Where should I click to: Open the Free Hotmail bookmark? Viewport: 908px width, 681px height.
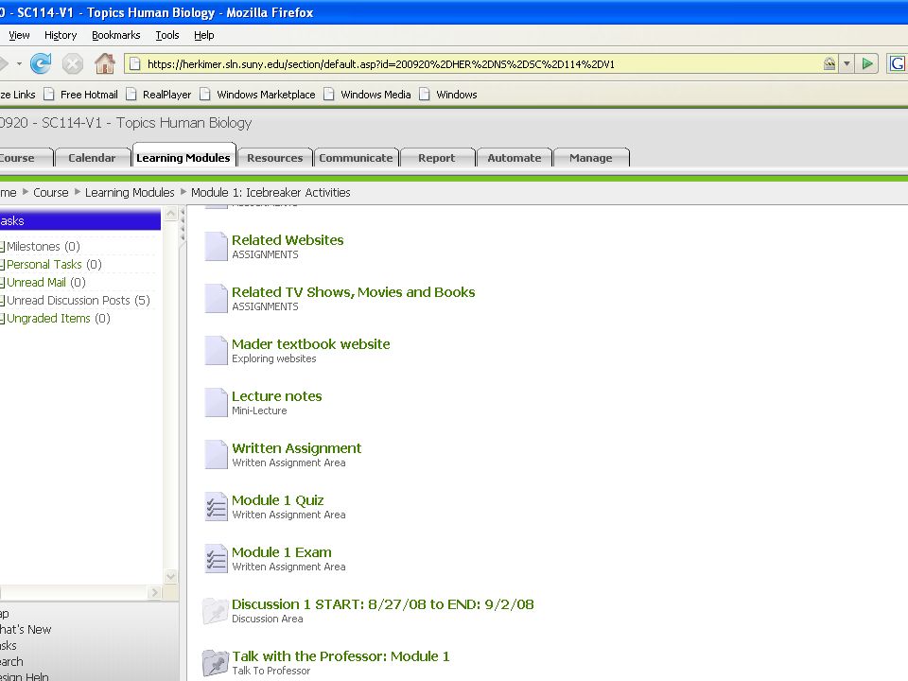[81, 95]
